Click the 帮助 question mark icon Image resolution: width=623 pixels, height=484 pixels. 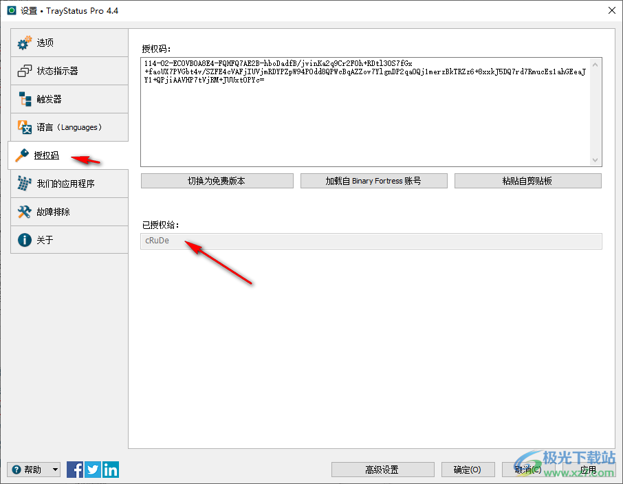pos(15,469)
